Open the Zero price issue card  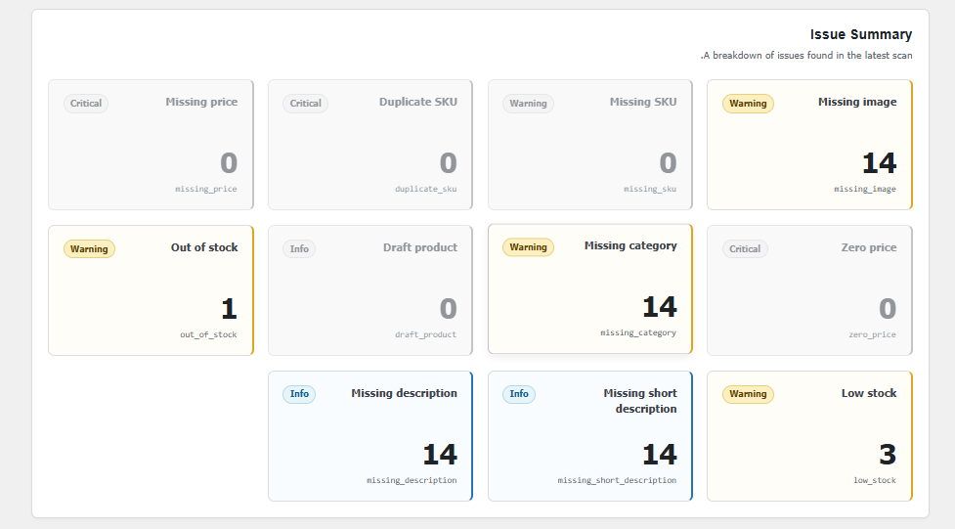click(810, 290)
